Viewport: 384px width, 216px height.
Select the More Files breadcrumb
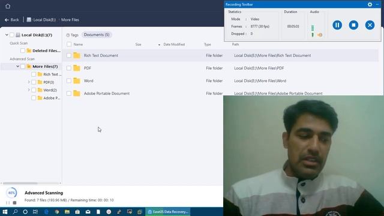(70, 20)
